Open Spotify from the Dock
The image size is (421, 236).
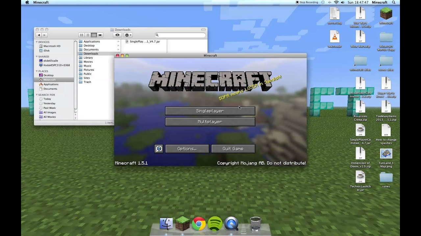(x=215, y=224)
